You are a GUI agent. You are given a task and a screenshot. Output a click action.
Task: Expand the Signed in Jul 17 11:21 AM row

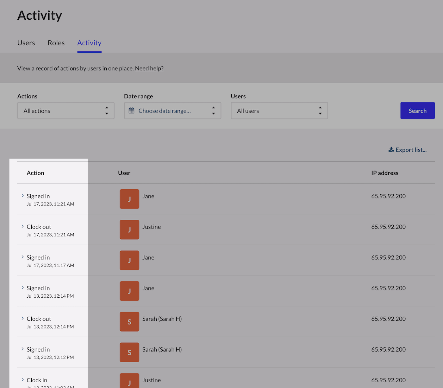click(x=22, y=196)
